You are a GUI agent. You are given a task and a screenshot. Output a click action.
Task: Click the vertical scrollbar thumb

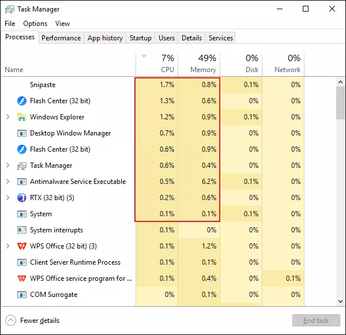click(x=340, y=103)
